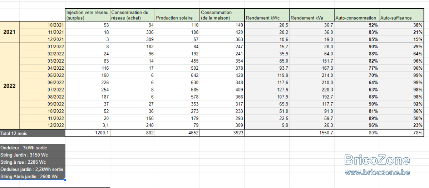429x188 pixels.
Task: Click the "06/2022" month cell
Action: coord(43,82)
